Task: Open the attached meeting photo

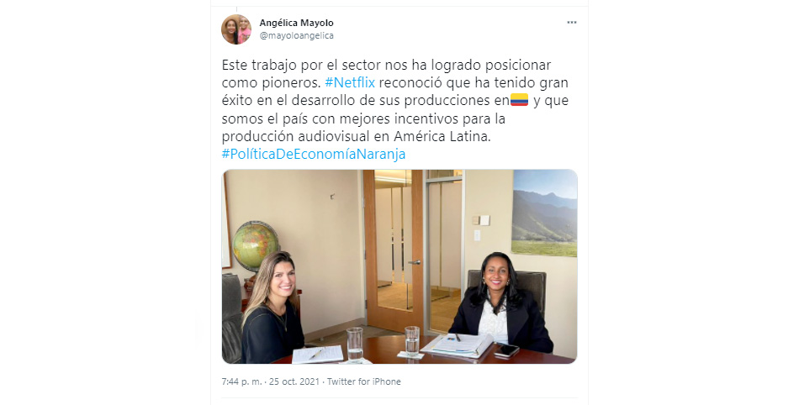Action: pos(399,266)
